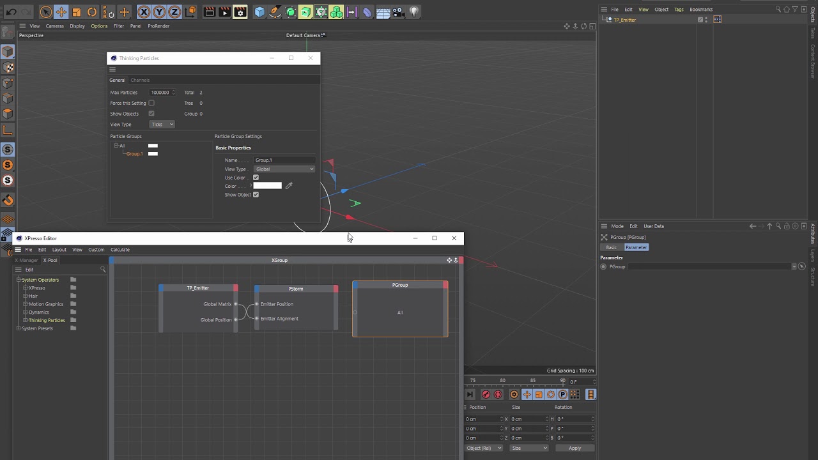
Task: Click Render to Picture Viewer icon
Action: pos(224,11)
